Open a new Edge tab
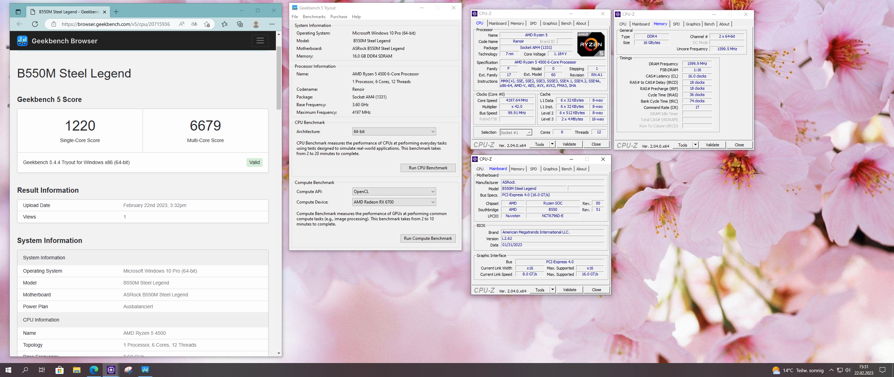 point(116,12)
